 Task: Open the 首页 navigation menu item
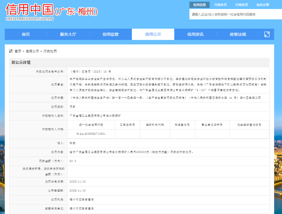(x=26, y=34)
